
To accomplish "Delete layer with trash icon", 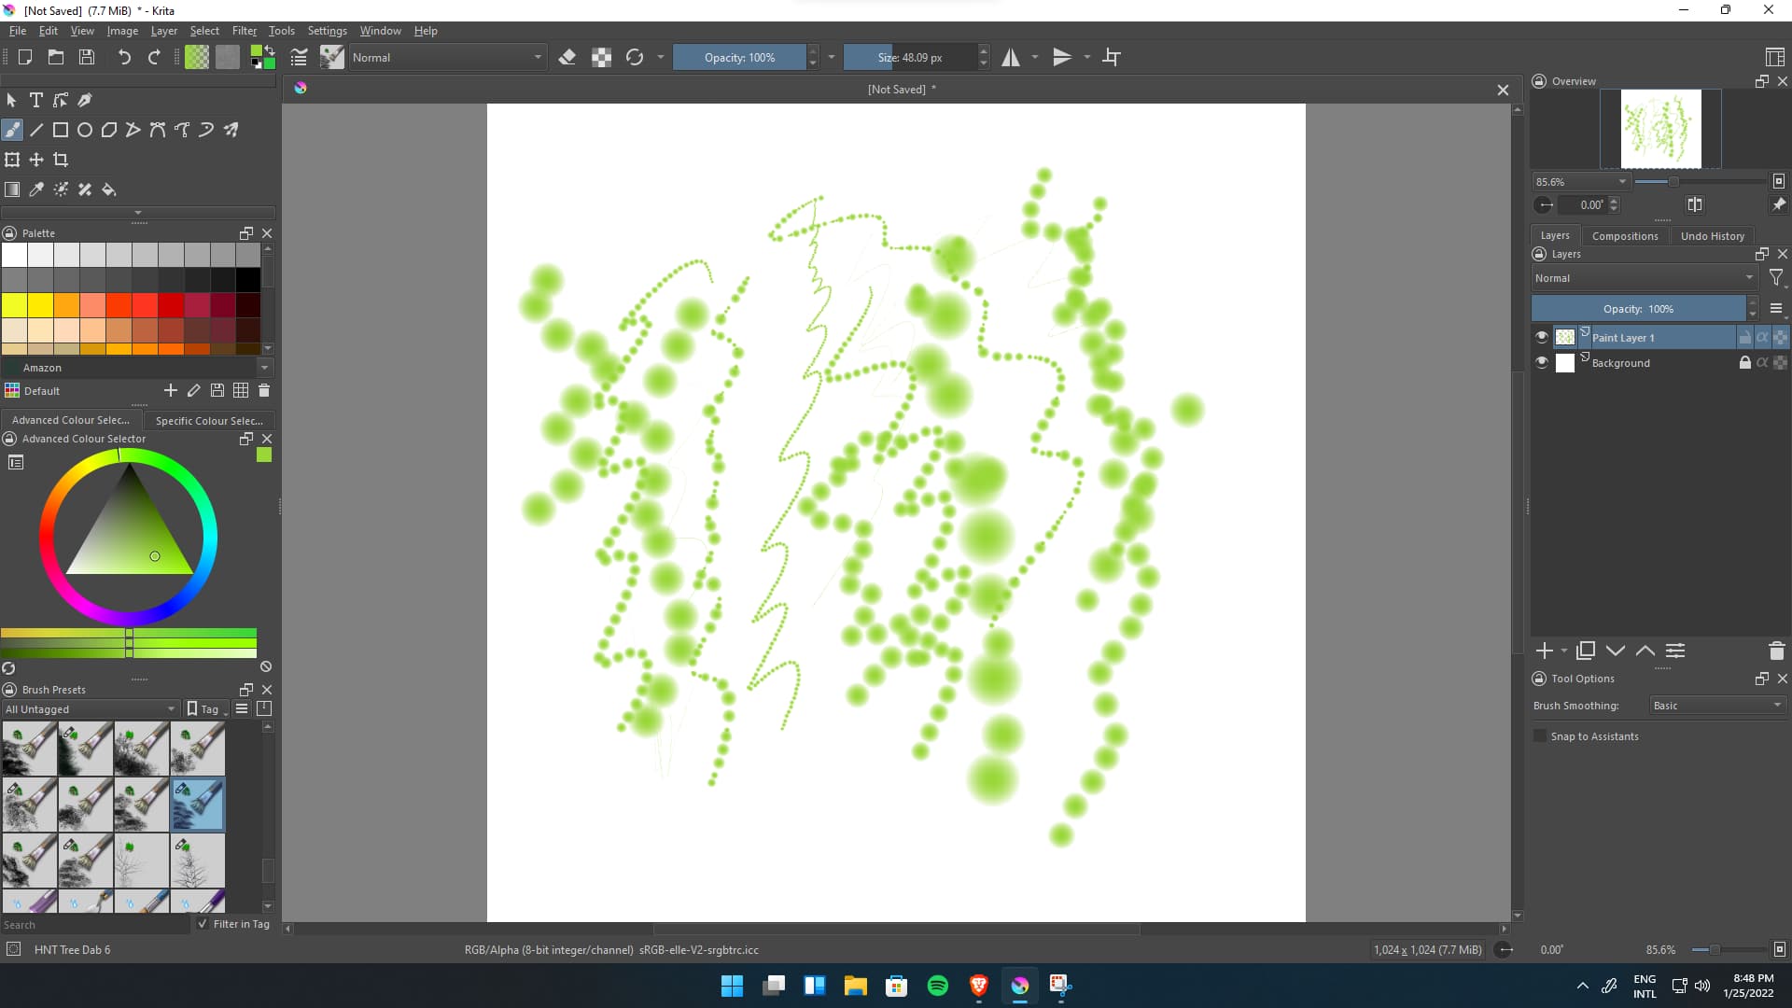I will [x=1776, y=651].
